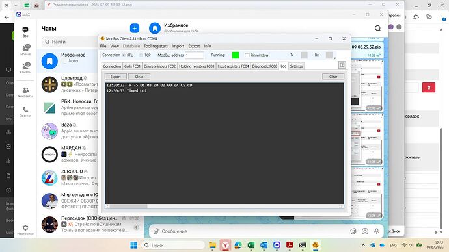Image resolution: width=449 pixels, height=252 pixels.
Task: Click the ModBus Client taskbar icon
Action: [315, 245]
